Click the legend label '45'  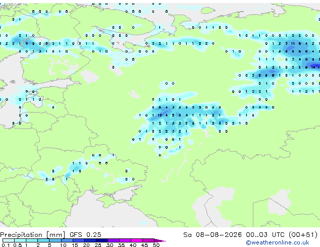click(x=144, y=245)
